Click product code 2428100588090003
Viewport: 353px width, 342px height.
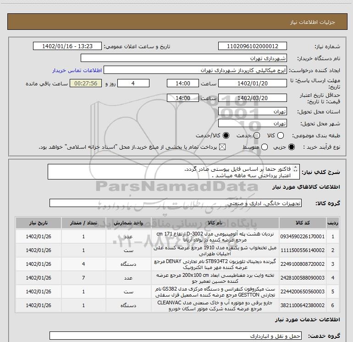[x=303, y=278]
